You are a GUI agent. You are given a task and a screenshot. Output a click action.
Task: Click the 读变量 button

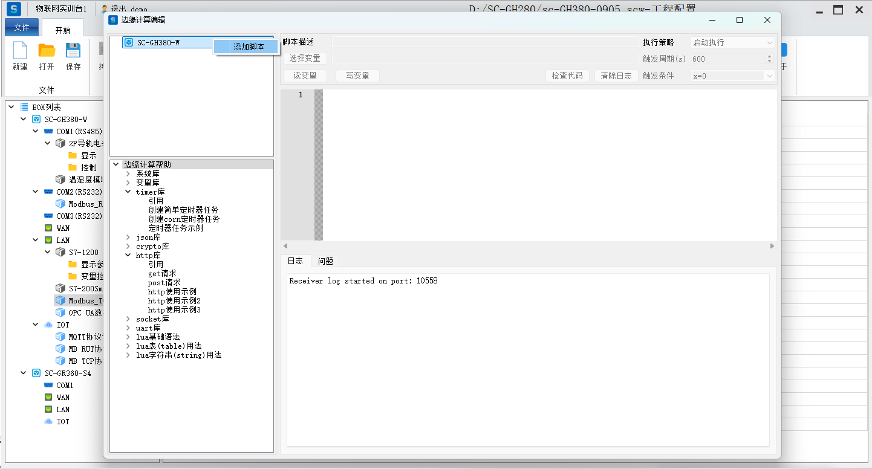tap(305, 76)
